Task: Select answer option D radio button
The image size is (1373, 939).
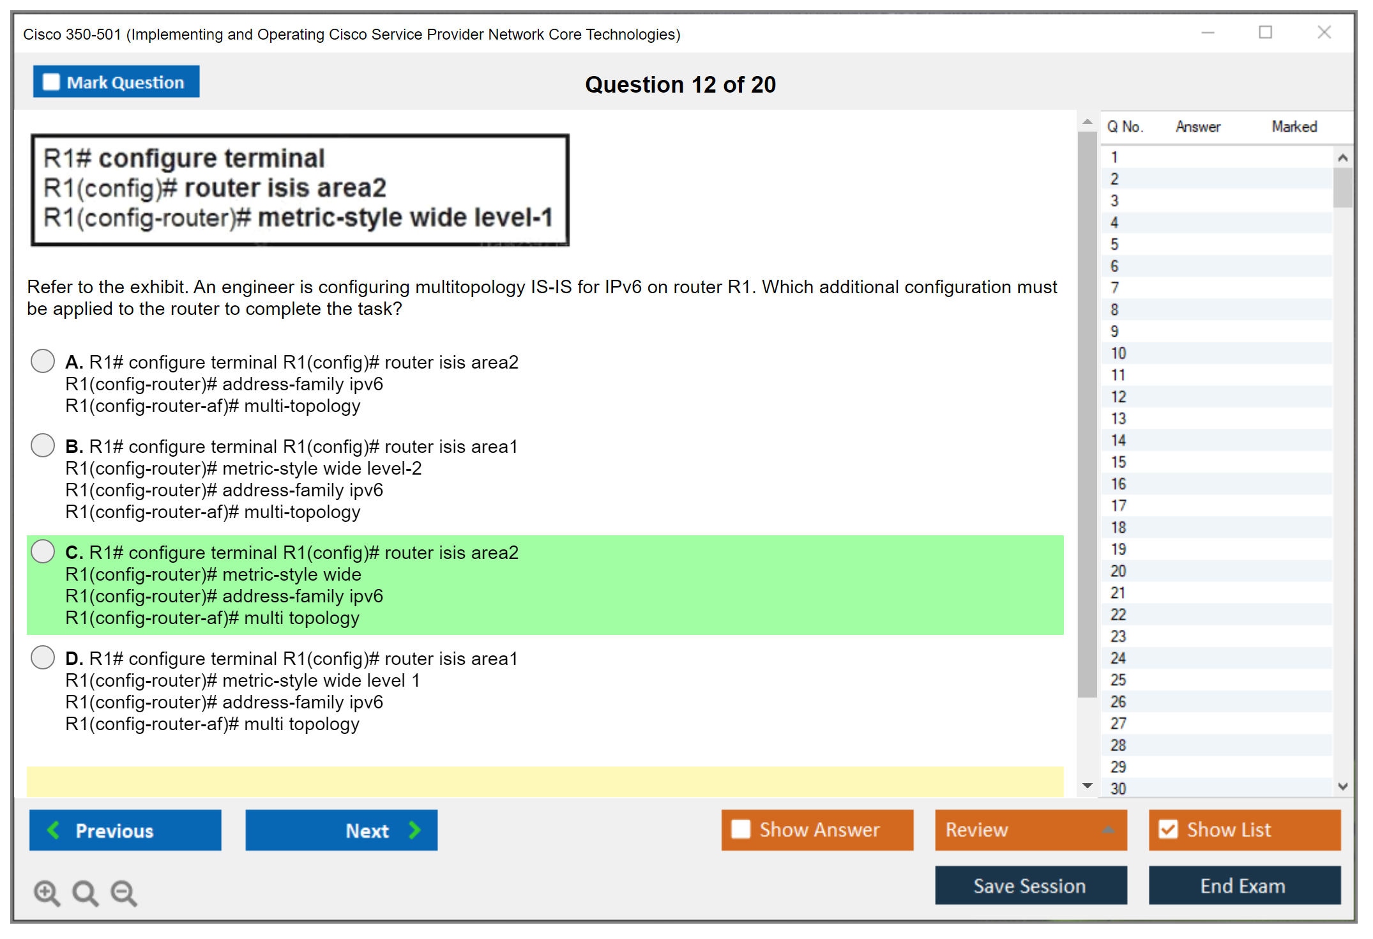Action: [43, 657]
